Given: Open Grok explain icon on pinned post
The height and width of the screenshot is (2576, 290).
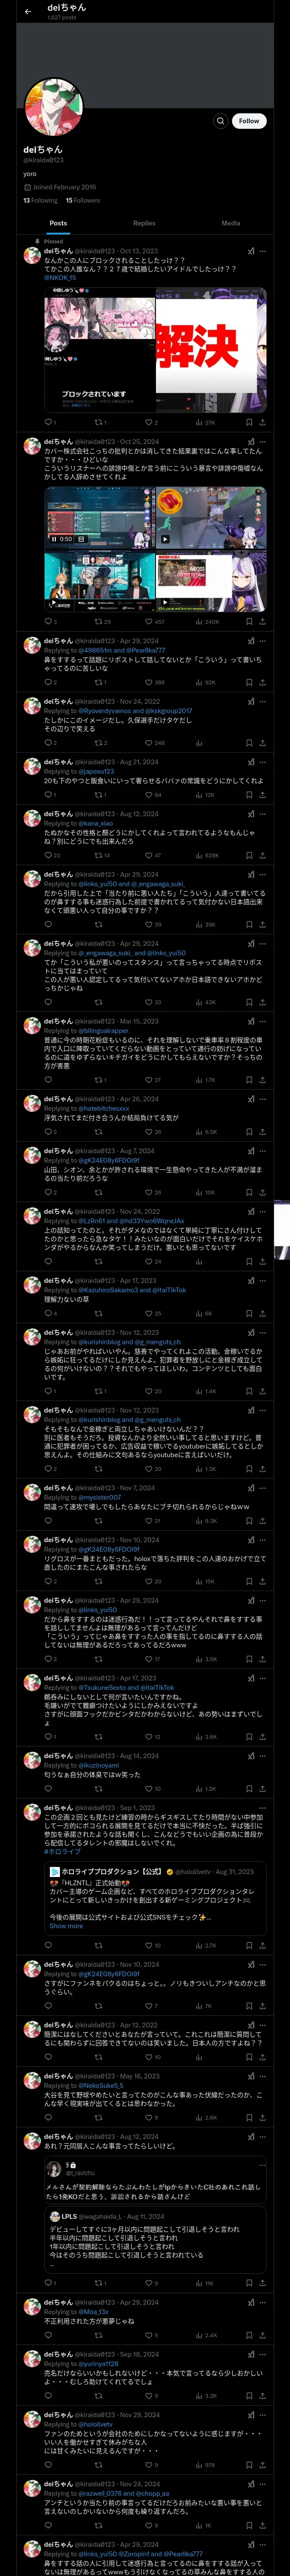Looking at the screenshot, I should (250, 251).
